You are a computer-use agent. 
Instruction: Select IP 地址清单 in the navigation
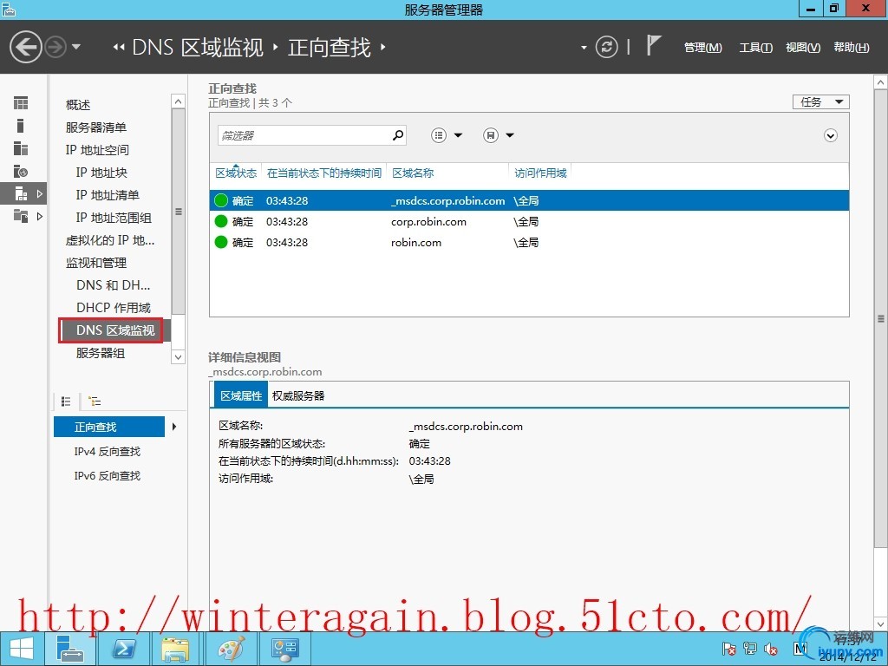pos(108,195)
